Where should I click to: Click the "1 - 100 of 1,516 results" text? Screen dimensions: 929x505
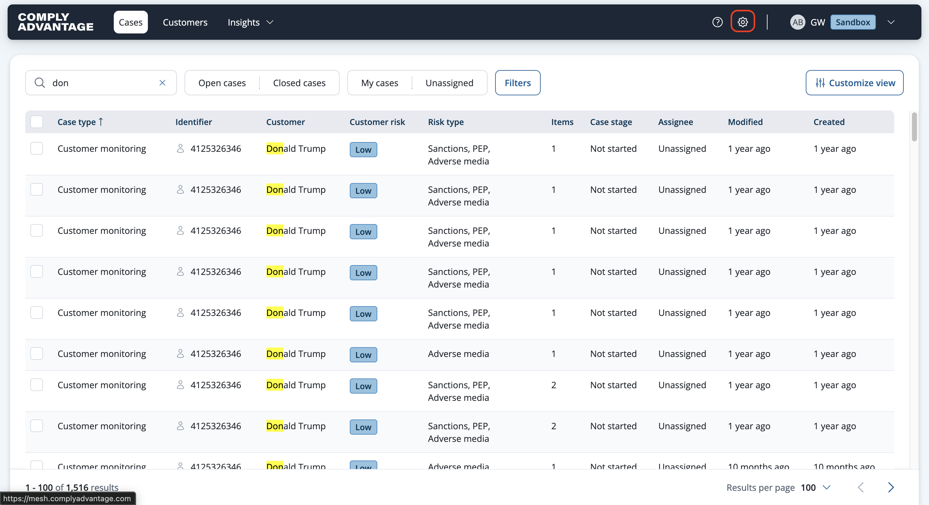click(72, 487)
